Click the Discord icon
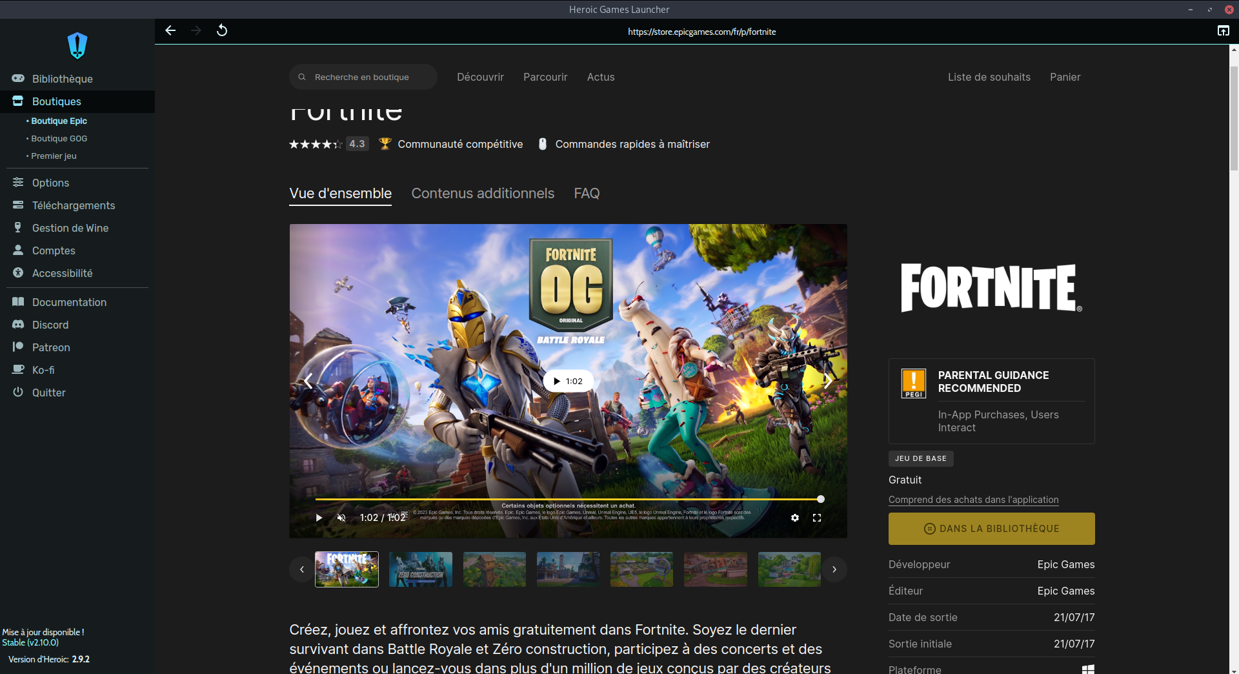 pyautogui.click(x=18, y=324)
